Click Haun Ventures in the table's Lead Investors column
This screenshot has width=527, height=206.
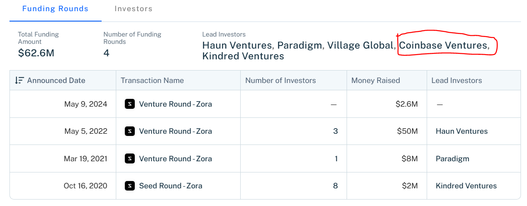tap(462, 131)
